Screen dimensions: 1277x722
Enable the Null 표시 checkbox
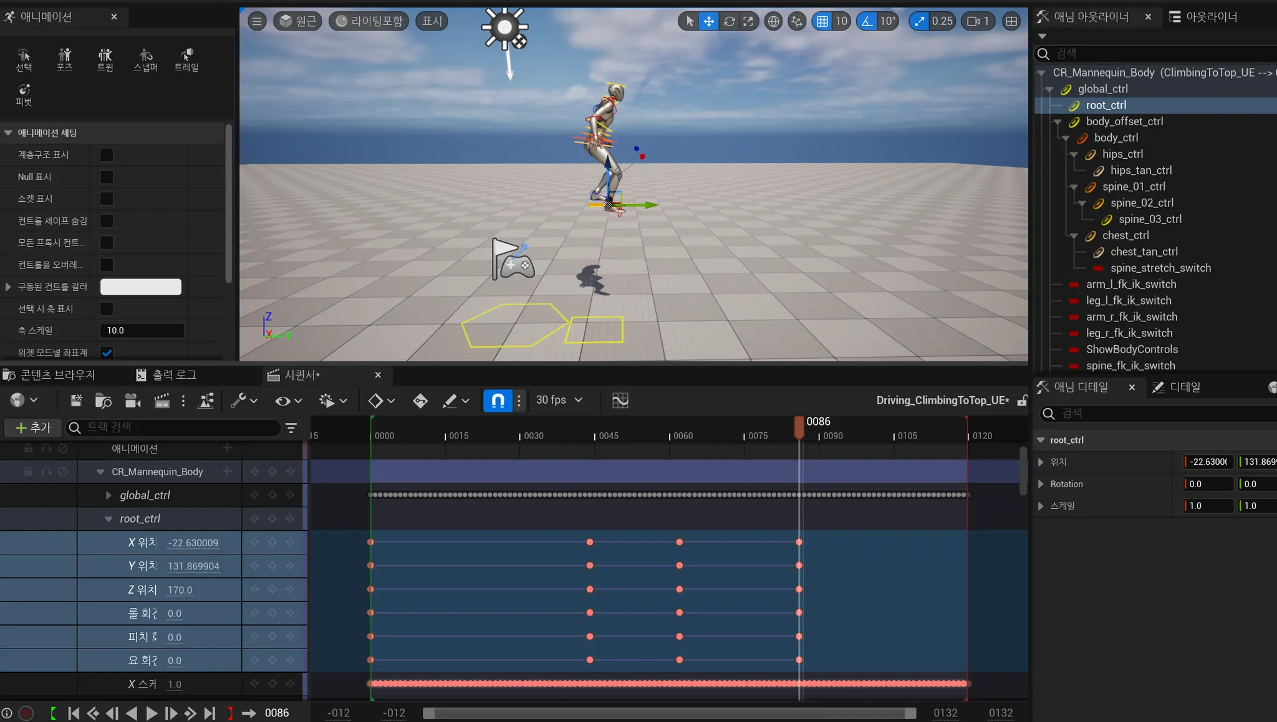(x=107, y=177)
